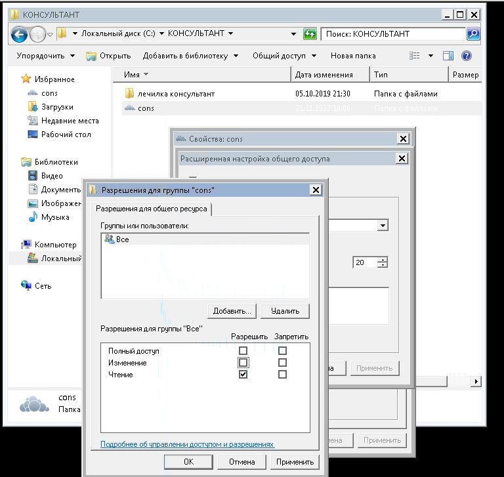The height and width of the screenshot is (477, 504).
Task: Open share name dropdown in advanced sharing
Action: tap(383, 225)
